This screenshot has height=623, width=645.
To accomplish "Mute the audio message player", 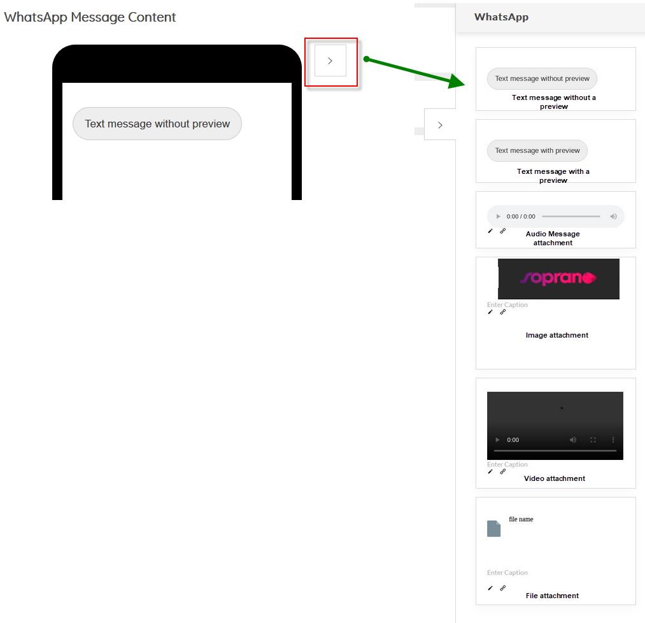I will (613, 217).
